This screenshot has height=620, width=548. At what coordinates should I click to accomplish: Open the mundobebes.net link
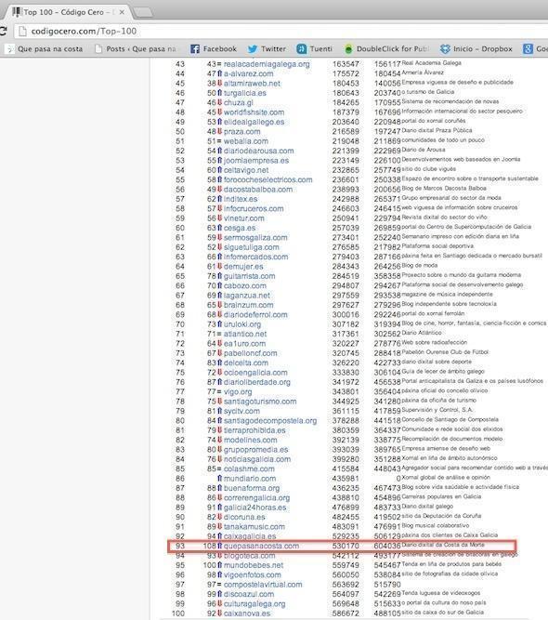(x=254, y=565)
